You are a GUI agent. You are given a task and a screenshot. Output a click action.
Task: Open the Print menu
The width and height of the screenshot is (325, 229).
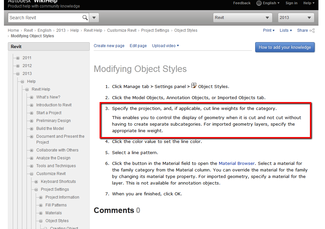click(269, 30)
